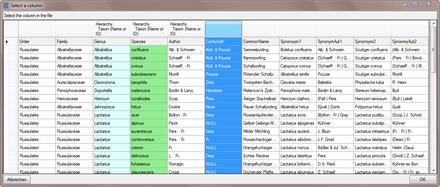Choose the Synonoym1 column header
Screen dimensions: 440x187
pyautogui.click(x=298, y=42)
